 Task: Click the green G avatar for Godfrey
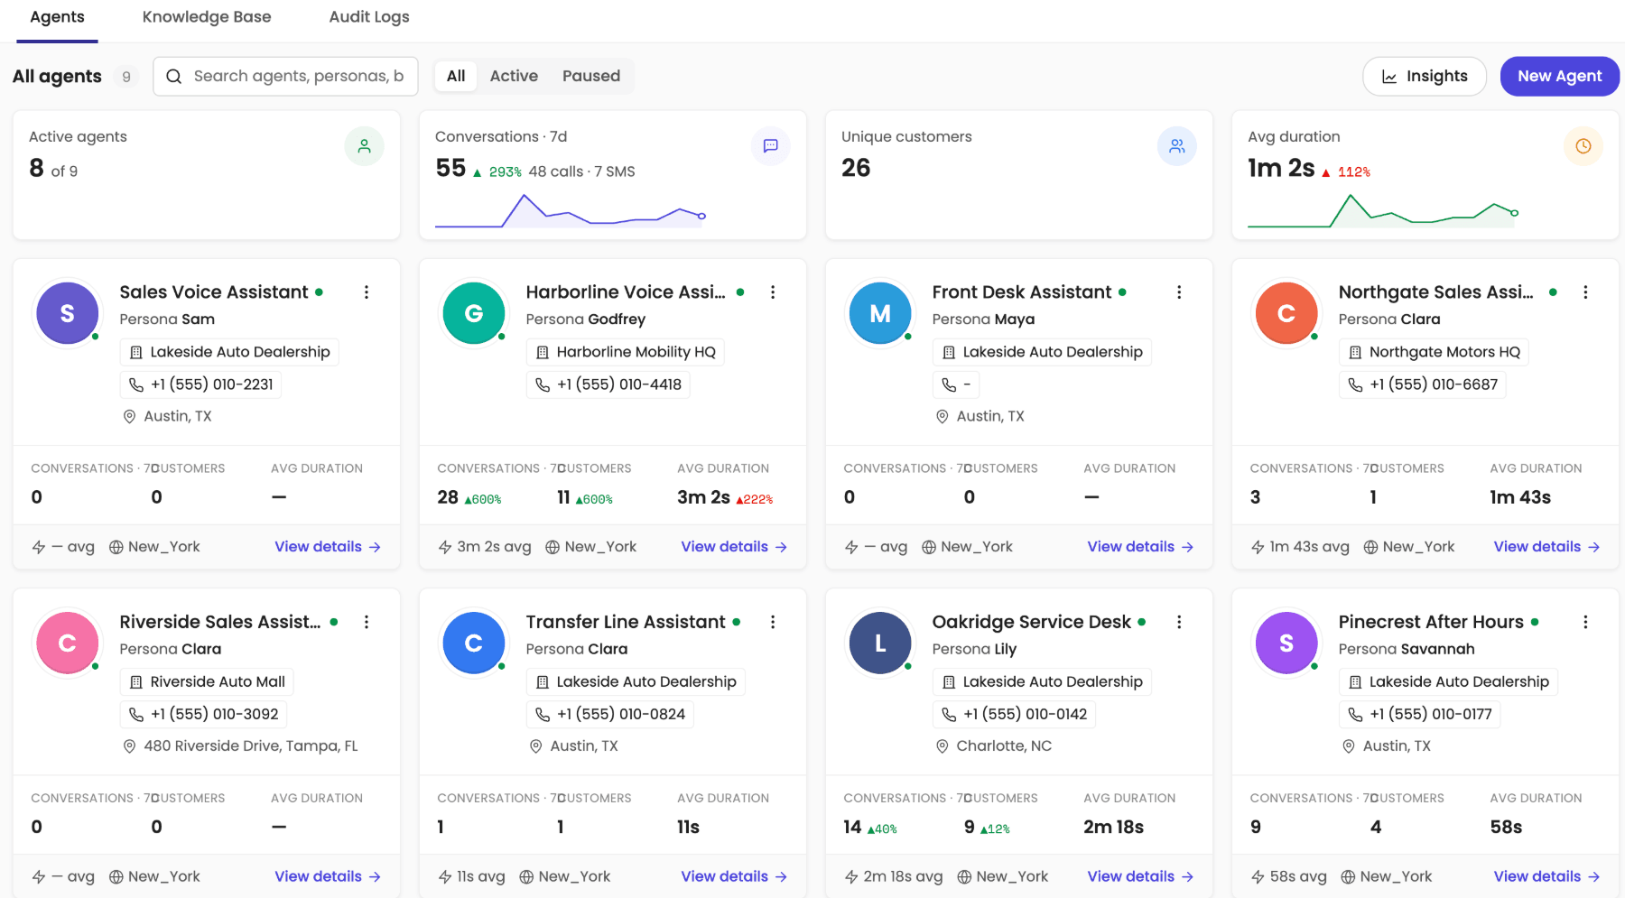click(473, 313)
